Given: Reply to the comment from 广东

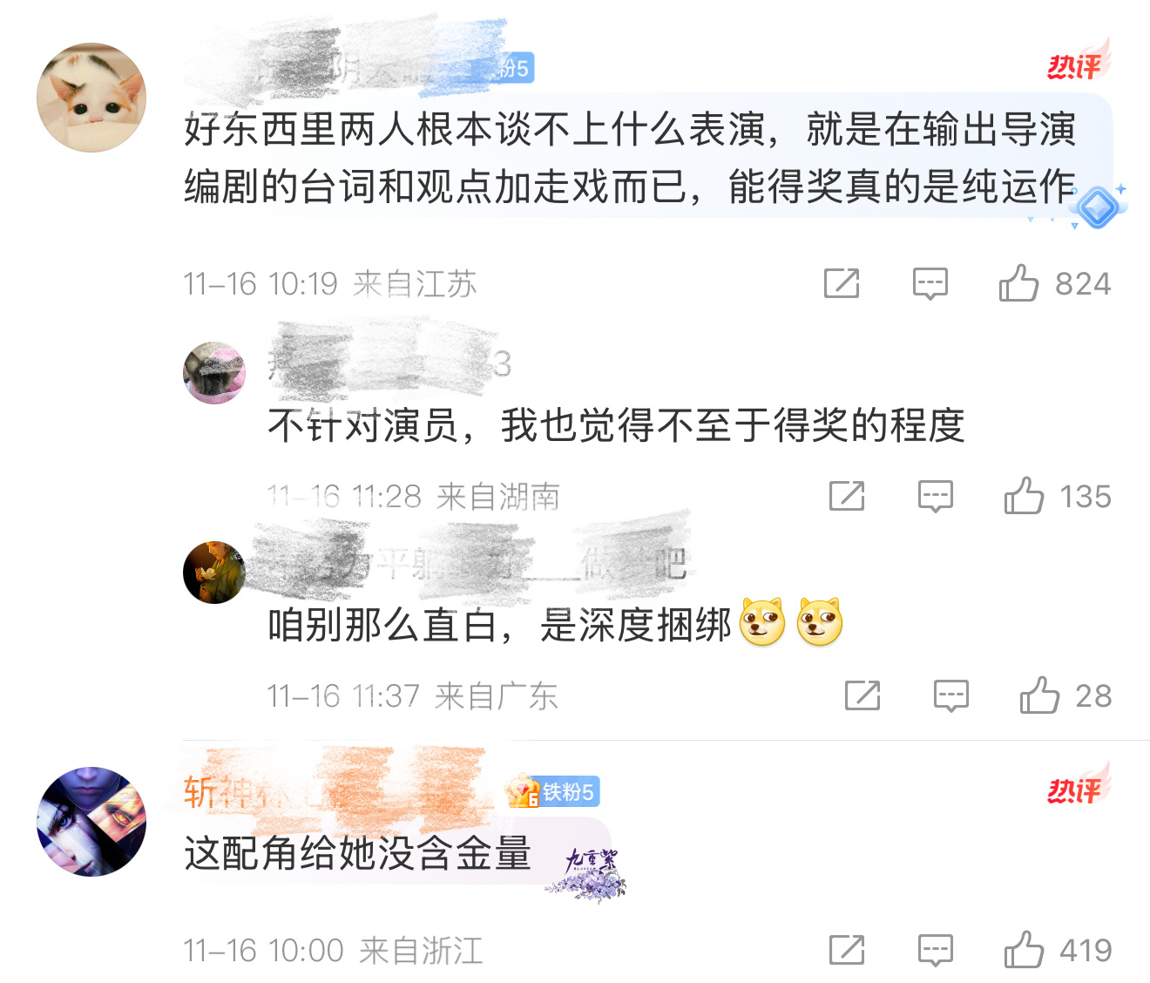Looking at the screenshot, I should click(950, 696).
